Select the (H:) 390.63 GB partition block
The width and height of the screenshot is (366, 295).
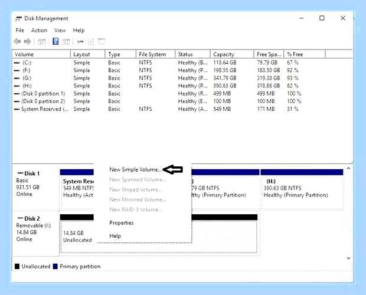point(302,188)
